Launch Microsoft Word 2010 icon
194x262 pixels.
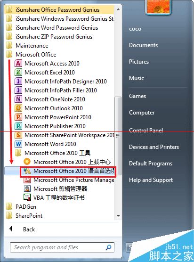click(18, 144)
